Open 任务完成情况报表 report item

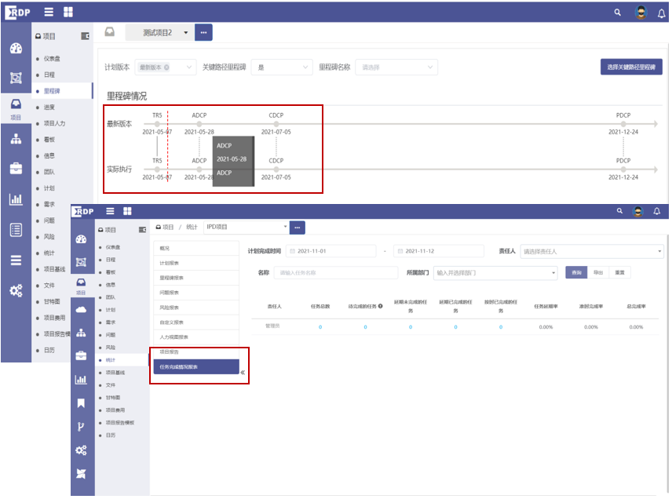(196, 366)
